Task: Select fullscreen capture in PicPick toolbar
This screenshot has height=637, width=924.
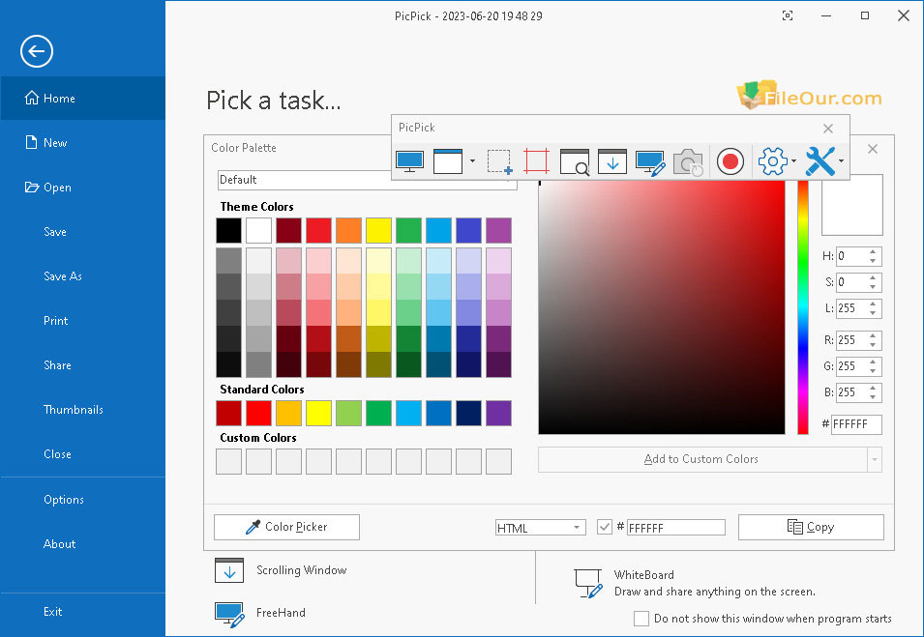Action: point(409,161)
